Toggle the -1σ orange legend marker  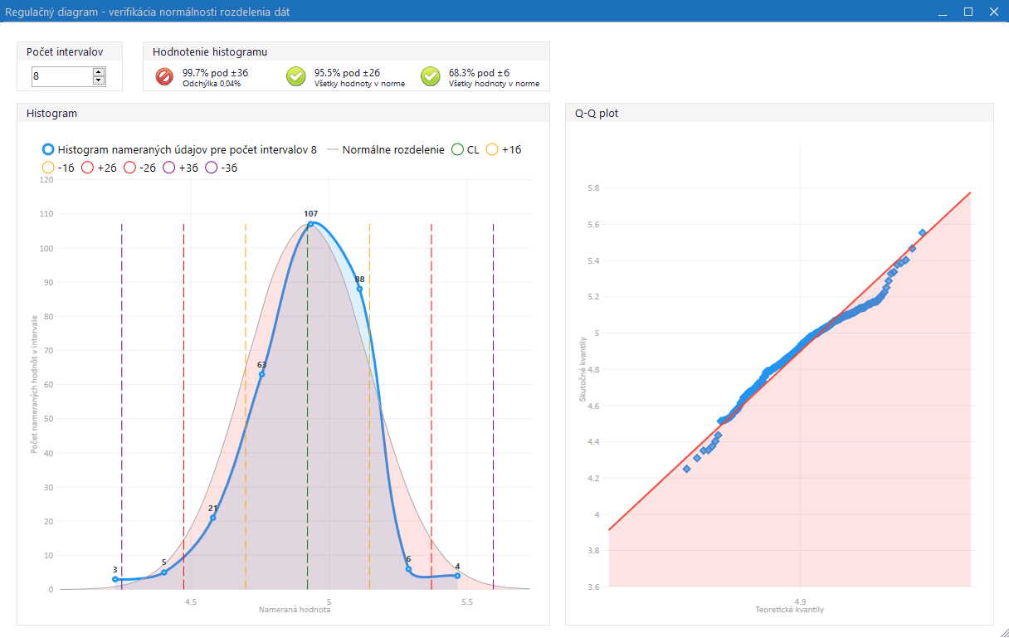coord(48,168)
